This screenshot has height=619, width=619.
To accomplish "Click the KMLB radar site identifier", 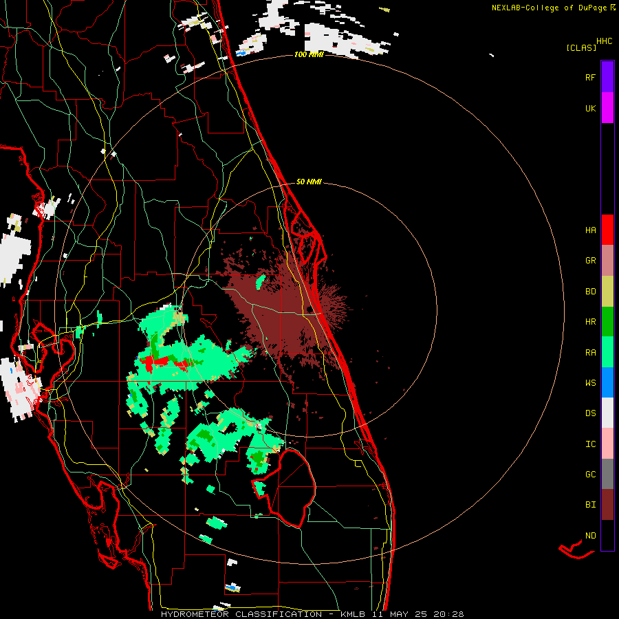I will (353, 614).
